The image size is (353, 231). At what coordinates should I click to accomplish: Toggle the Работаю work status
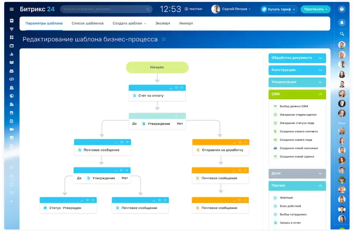click(x=193, y=9)
